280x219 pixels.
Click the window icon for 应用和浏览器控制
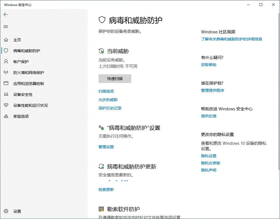tap(6, 83)
